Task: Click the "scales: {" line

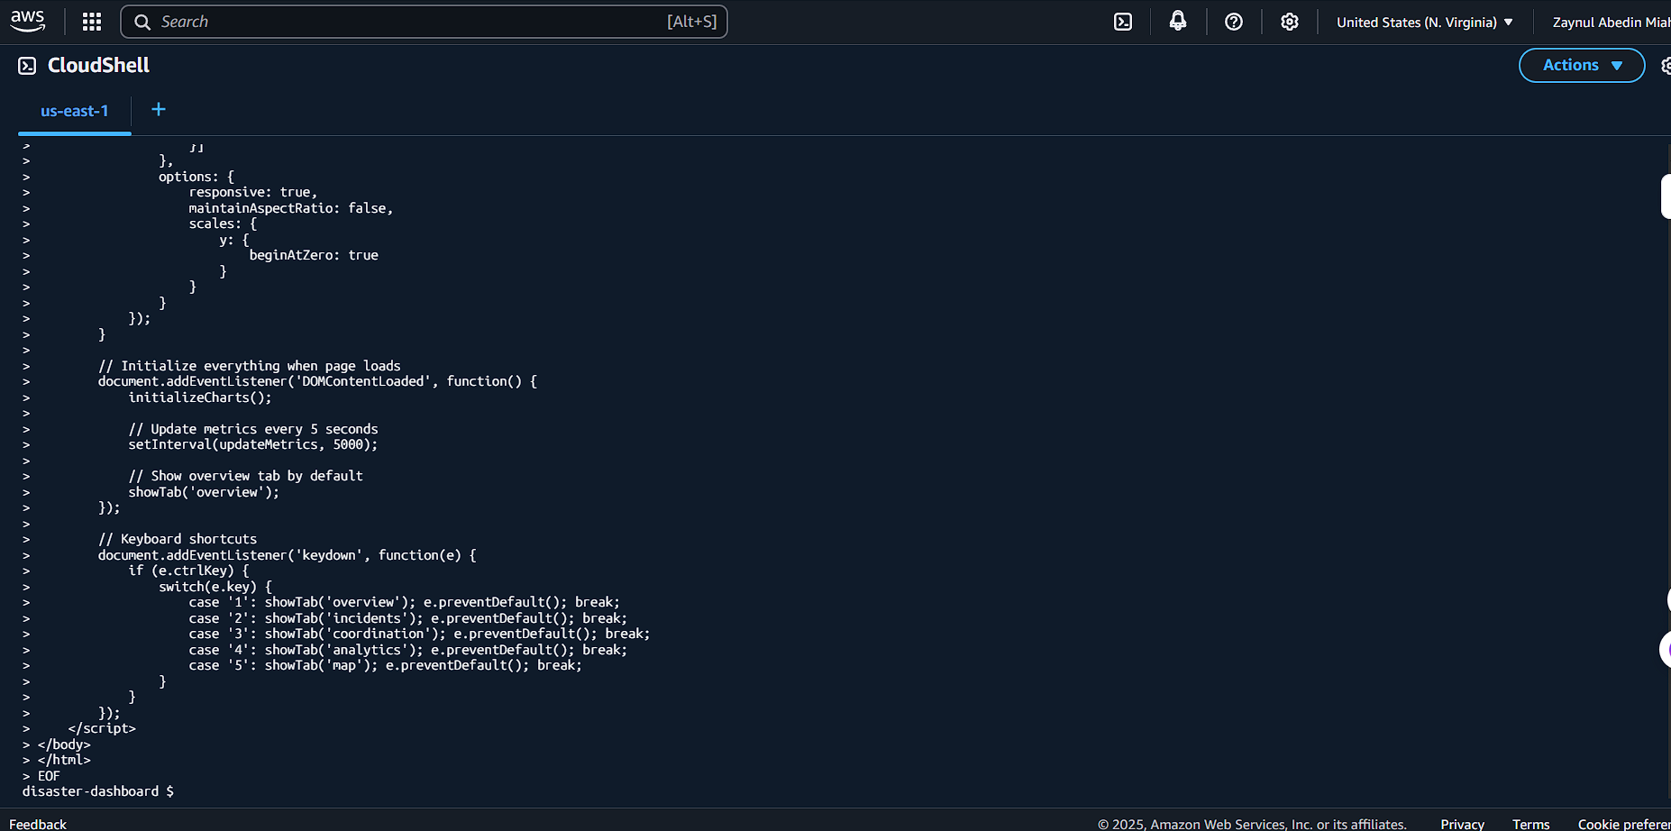Action: point(223,224)
